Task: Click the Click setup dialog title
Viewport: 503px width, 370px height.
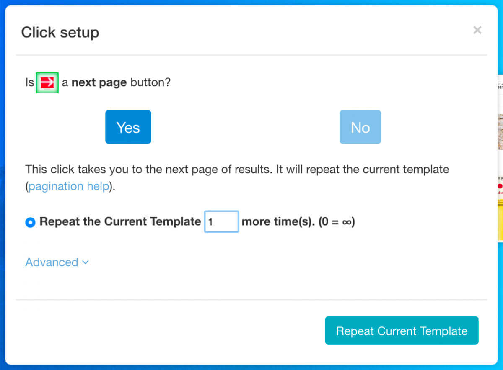Action: pyautogui.click(x=60, y=32)
